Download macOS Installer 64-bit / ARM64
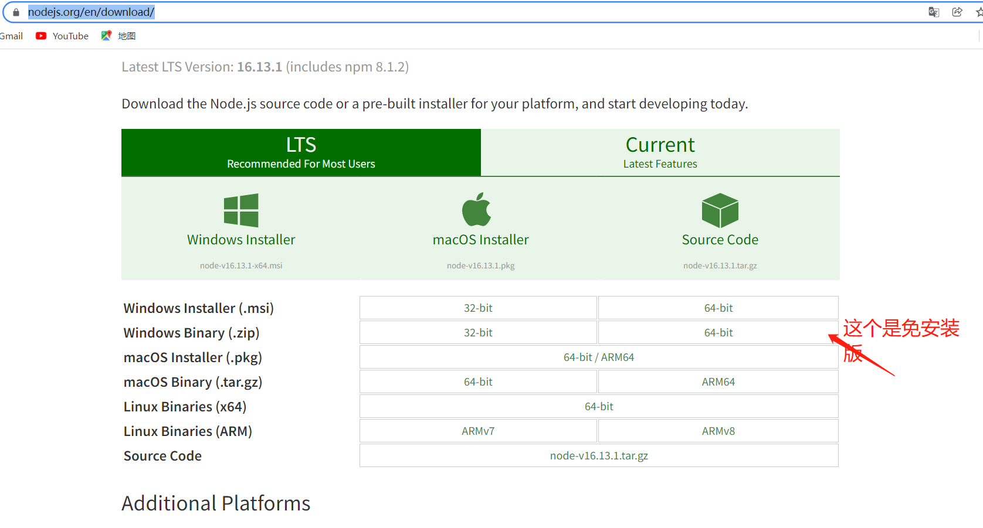 click(x=599, y=357)
